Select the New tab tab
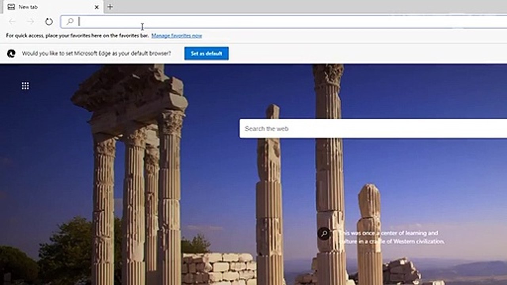 (53, 7)
